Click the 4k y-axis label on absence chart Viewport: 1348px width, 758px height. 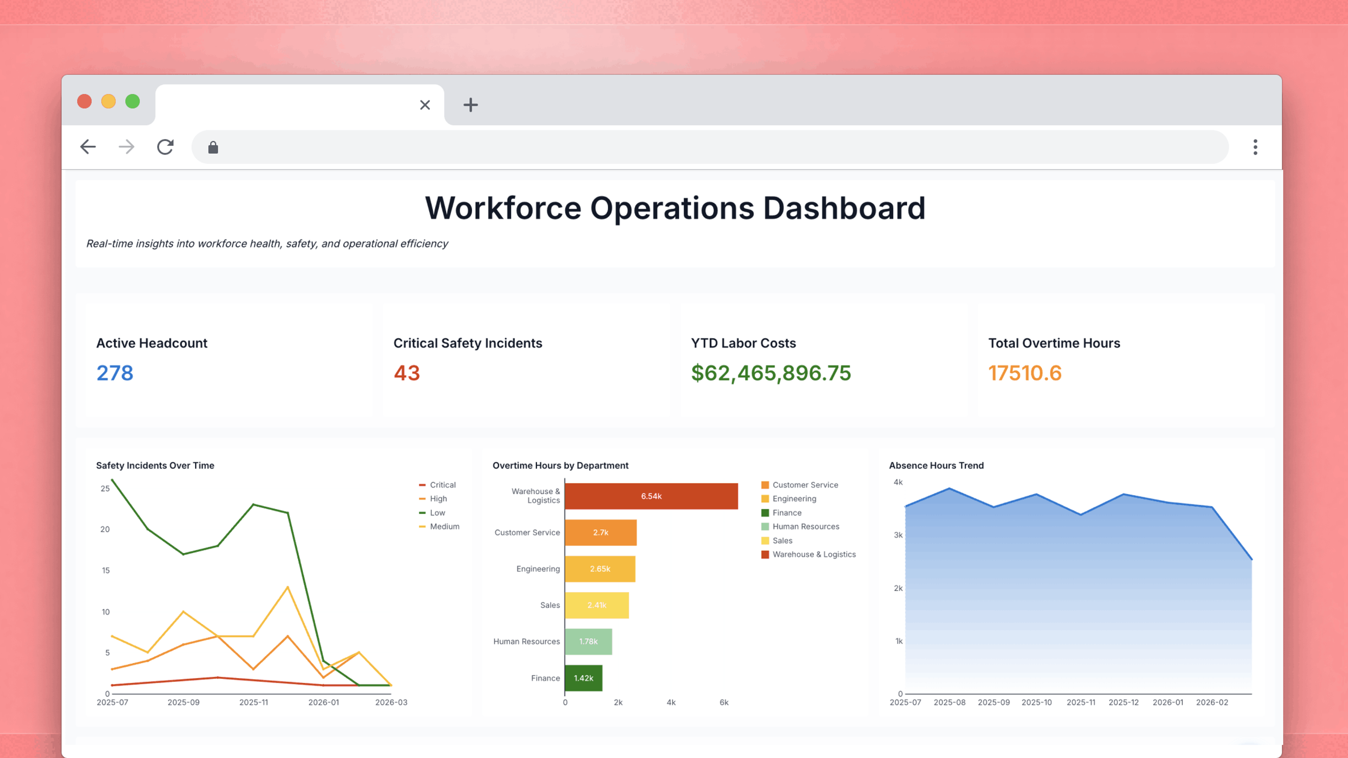click(x=898, y=482)
